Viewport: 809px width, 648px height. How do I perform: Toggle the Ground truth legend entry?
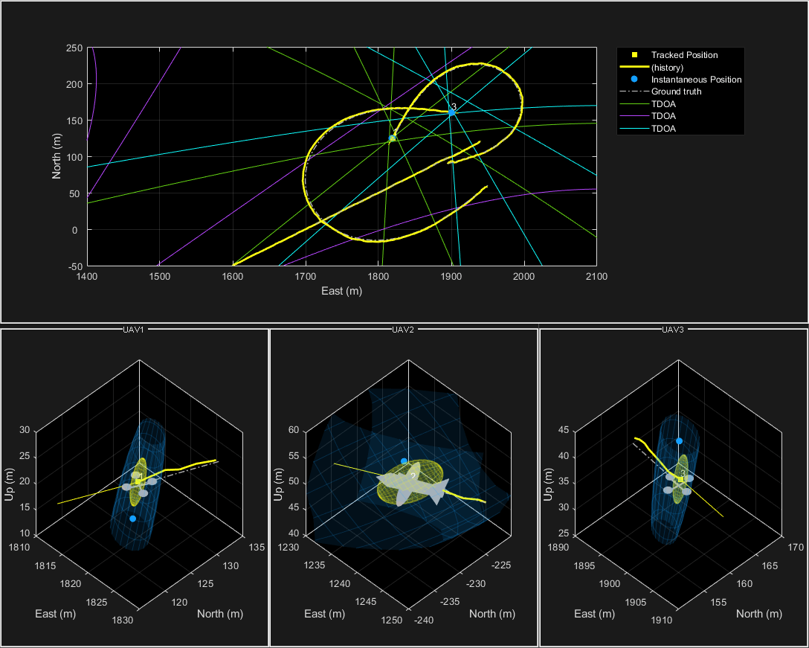(x=676, y=92)
